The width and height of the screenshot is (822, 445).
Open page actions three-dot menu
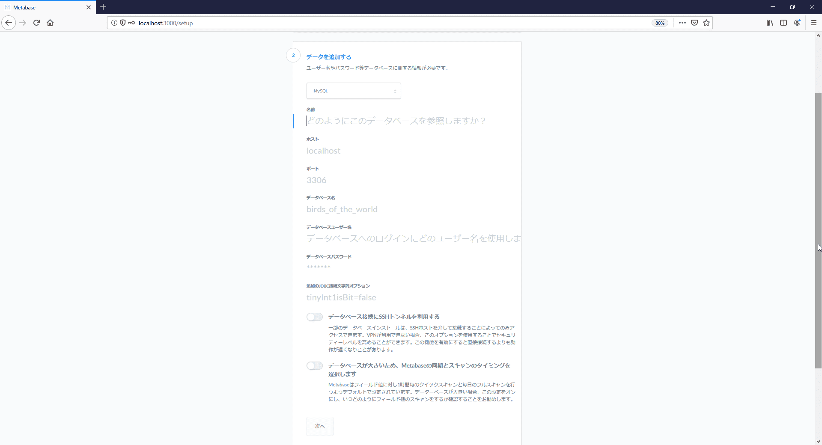pos(682,23)
